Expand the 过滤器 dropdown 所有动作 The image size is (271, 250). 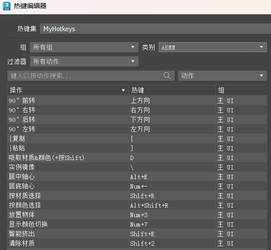(x=84, y=61)
